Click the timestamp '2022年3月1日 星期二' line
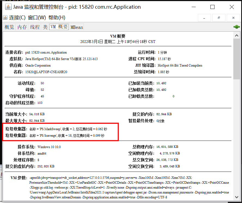242x203 pixels. pyautogui.click(x=118, y=42)
